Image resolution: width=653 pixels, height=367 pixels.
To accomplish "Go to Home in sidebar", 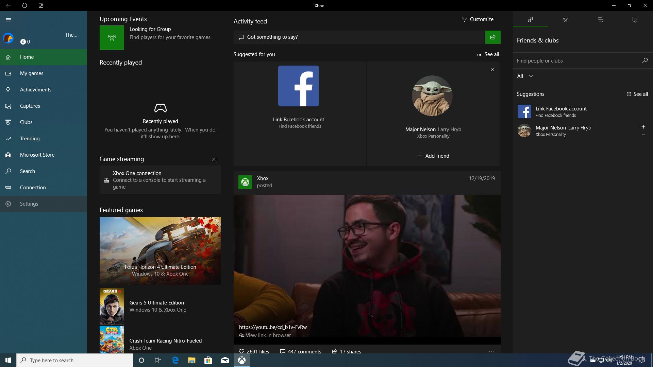I will pyautogui.click(x=44, y=57).
